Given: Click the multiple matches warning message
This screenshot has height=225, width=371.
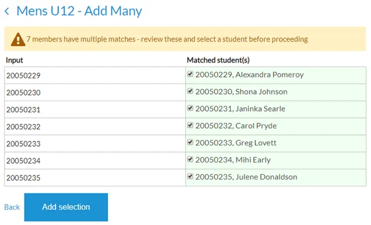Looking at the screenshot, I should pos(167,39).
